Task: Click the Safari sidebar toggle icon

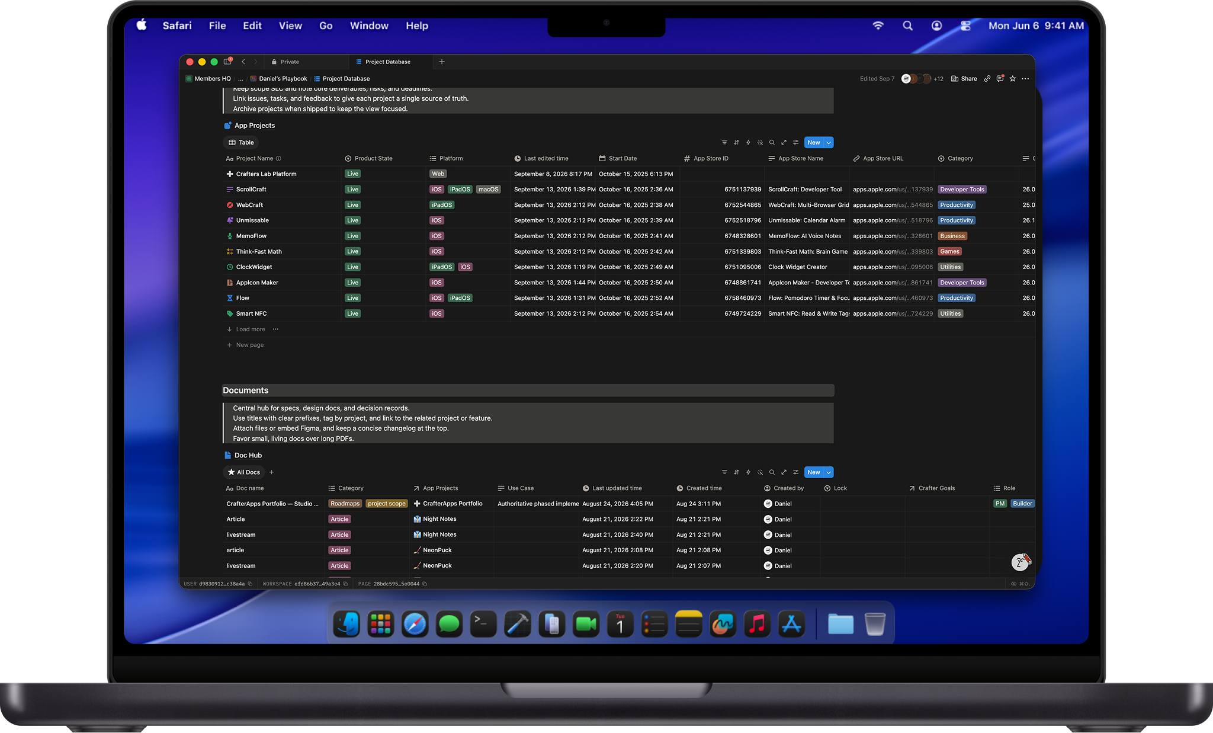Action: click(x=227, y=62)
